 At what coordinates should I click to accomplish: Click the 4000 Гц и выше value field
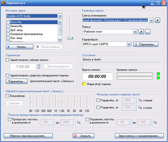pos(127,100)
